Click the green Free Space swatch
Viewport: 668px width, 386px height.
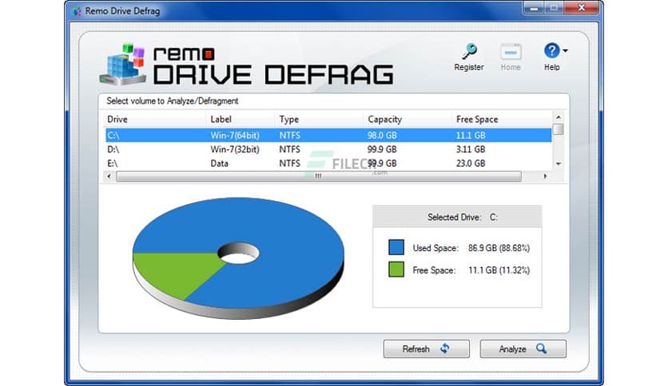coord(396,270)
